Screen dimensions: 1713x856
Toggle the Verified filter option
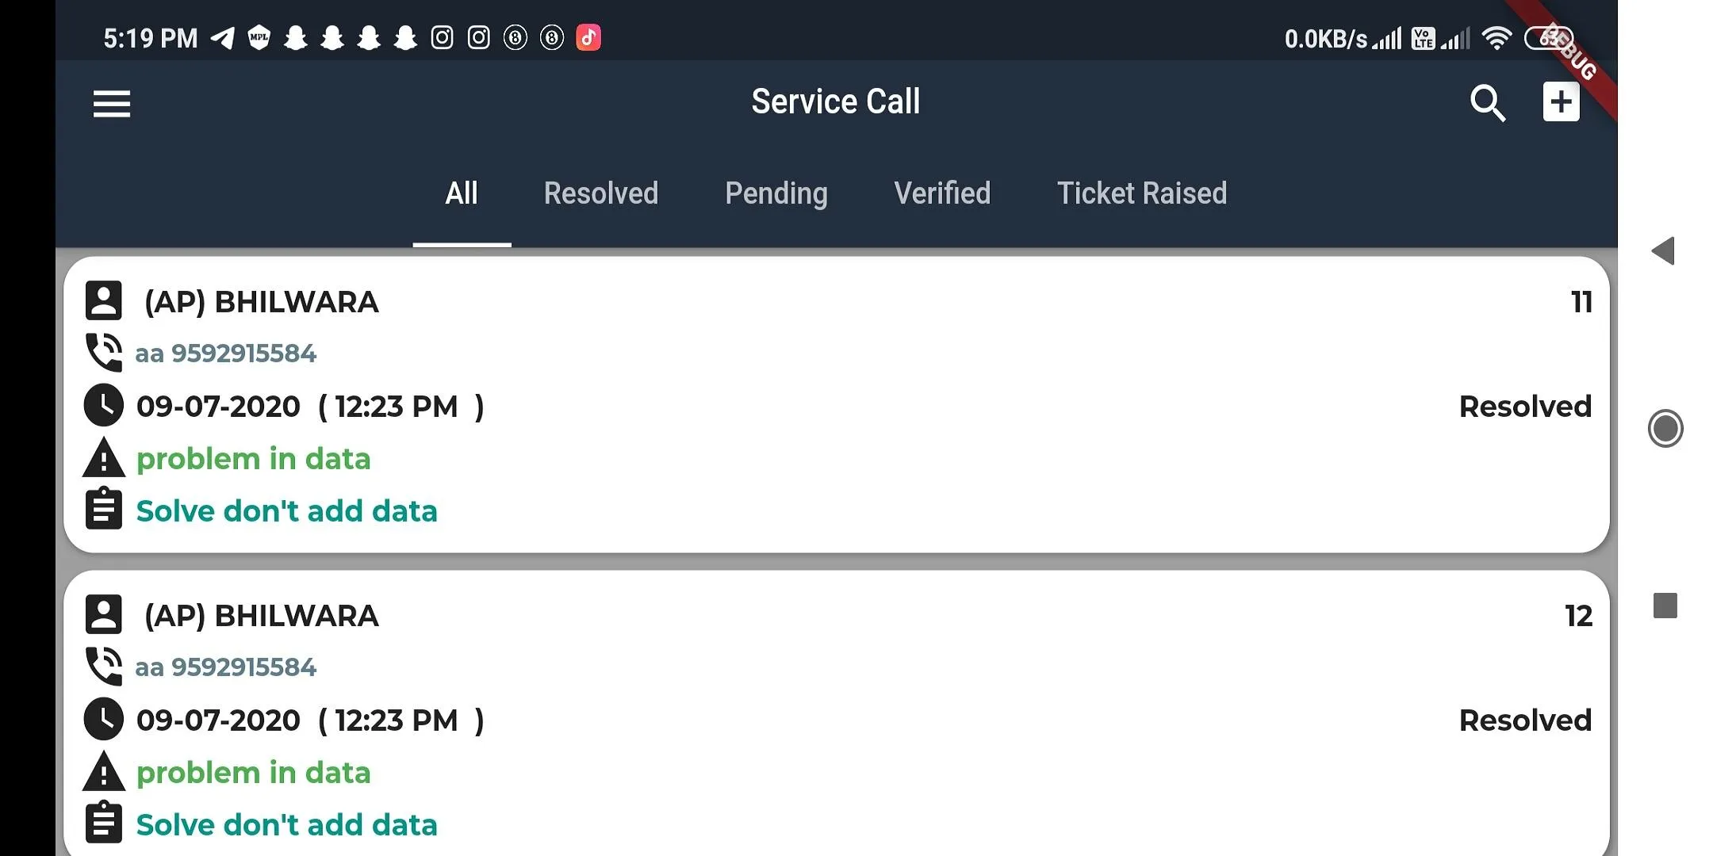point(943,192)
